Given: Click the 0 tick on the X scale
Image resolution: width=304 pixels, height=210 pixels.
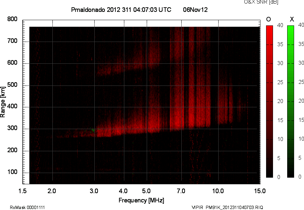Looking at the screenshot, I should pos(300,177).
